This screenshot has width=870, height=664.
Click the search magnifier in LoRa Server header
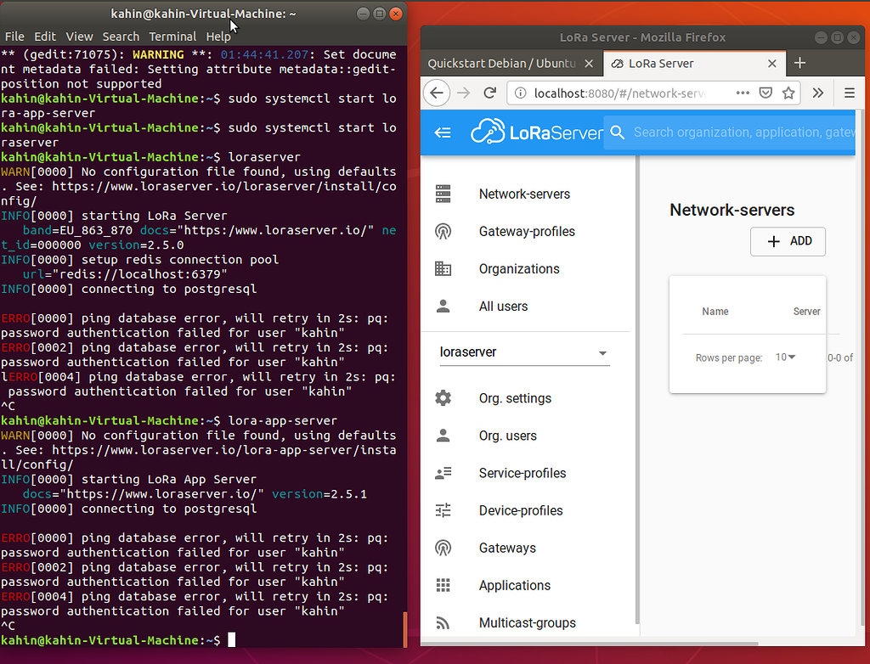pos(617,132)
